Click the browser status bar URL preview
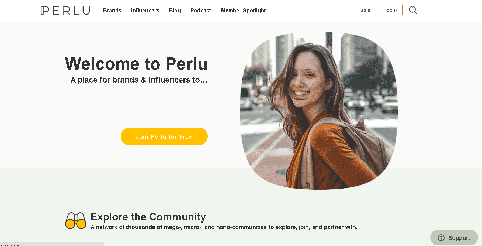Screen dimensions: 482x246 (52, 244)
